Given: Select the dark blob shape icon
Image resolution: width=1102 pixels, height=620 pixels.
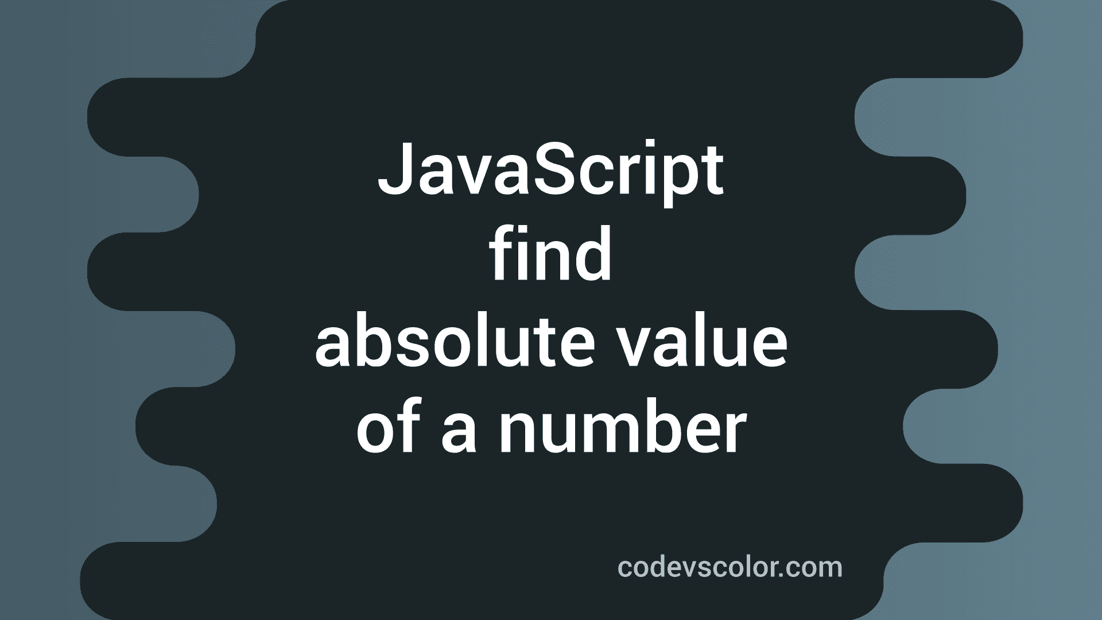Looking at the screenshot, I should pyautogui.click(x=551, y=311).
